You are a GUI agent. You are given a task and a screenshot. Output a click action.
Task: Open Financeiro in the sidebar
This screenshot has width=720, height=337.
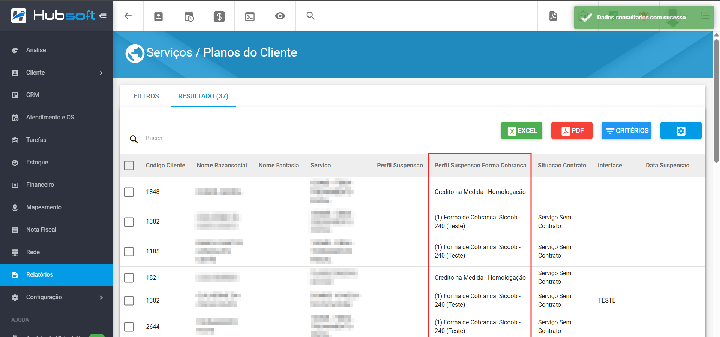tap(40, 185)
